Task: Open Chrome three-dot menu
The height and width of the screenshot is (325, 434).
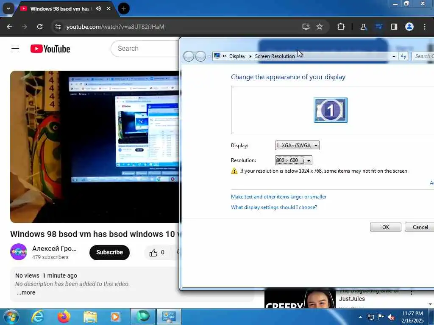Action: pyautogui.click(x=425, y=27)
